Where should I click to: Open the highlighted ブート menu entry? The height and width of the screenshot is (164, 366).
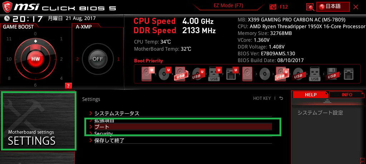click(x=180, y=127)
